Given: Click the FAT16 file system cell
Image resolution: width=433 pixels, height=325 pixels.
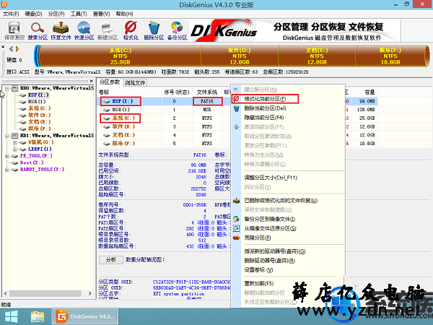Looking at the screenshot, I should 207,101.
